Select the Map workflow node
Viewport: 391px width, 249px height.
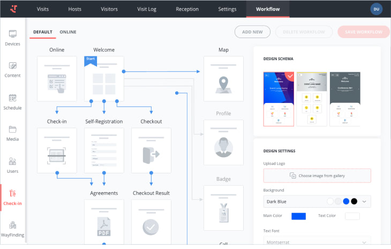tap(223, 79)
